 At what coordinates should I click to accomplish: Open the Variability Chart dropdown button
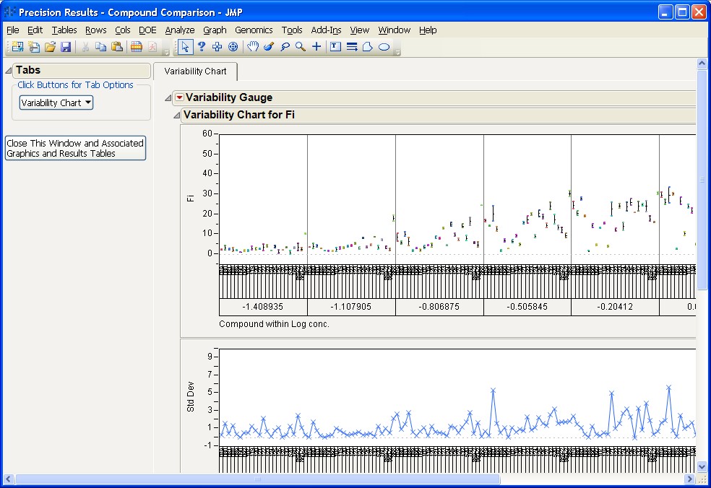pyautogui.click(x=56, y=103)
